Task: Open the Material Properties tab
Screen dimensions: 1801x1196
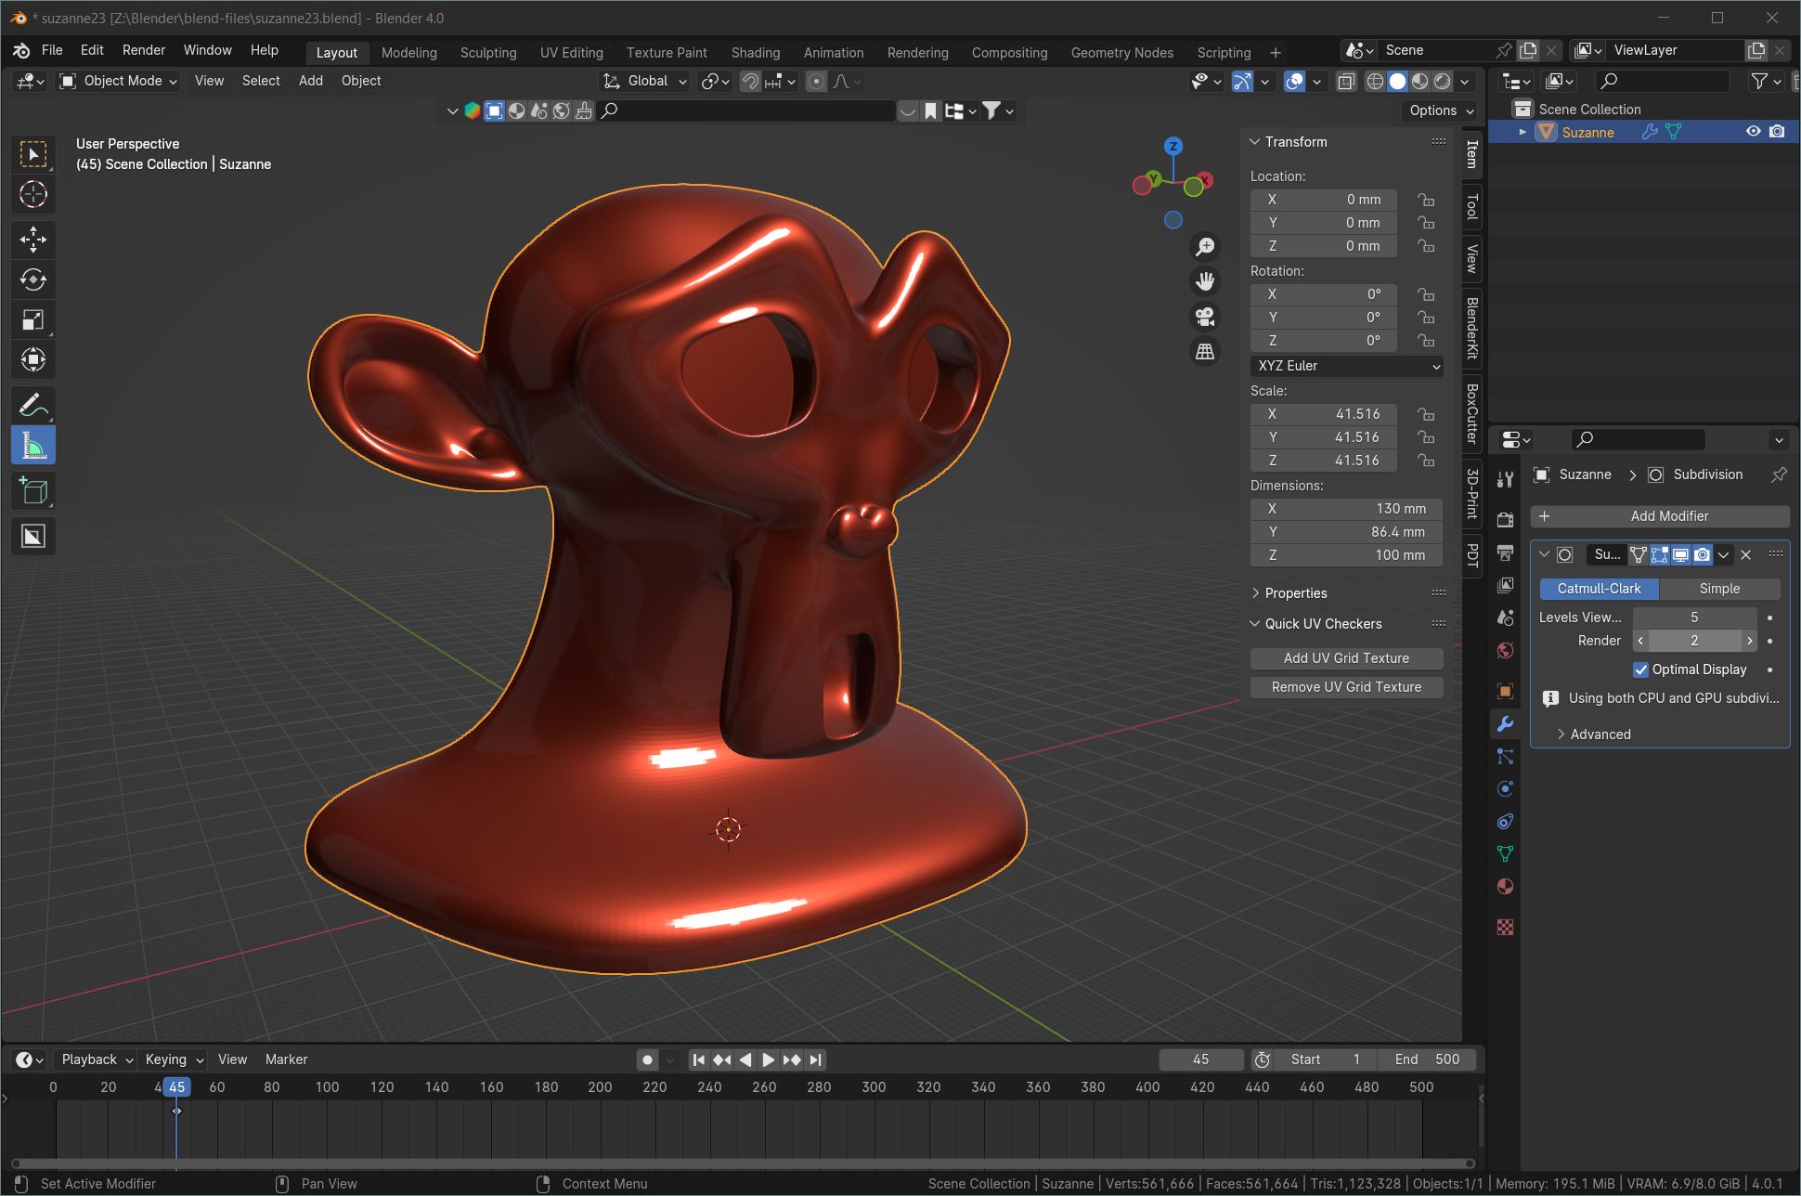Action: [x=1506, y=887]
